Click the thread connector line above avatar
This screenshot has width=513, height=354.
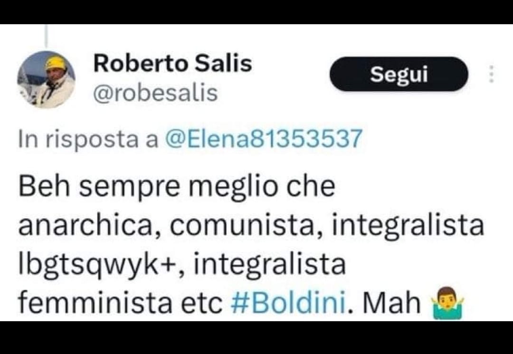click(x=46, y=36)
